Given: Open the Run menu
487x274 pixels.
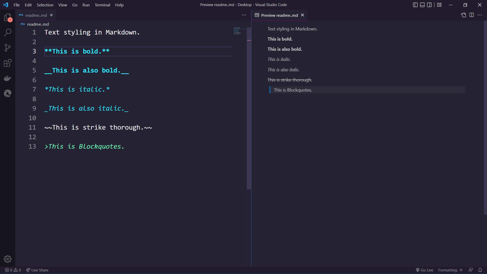Looking at the screenshot, I should [x=86, y=5].
